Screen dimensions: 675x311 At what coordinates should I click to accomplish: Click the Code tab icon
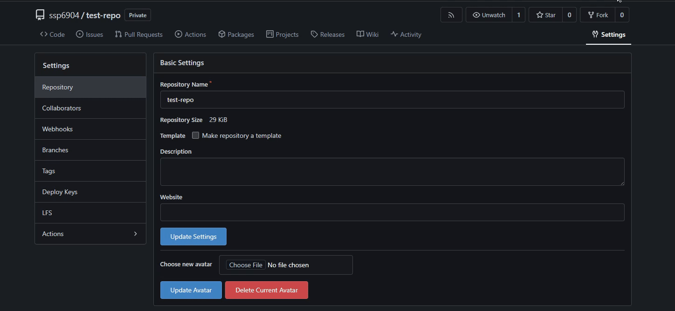point(44,34)
